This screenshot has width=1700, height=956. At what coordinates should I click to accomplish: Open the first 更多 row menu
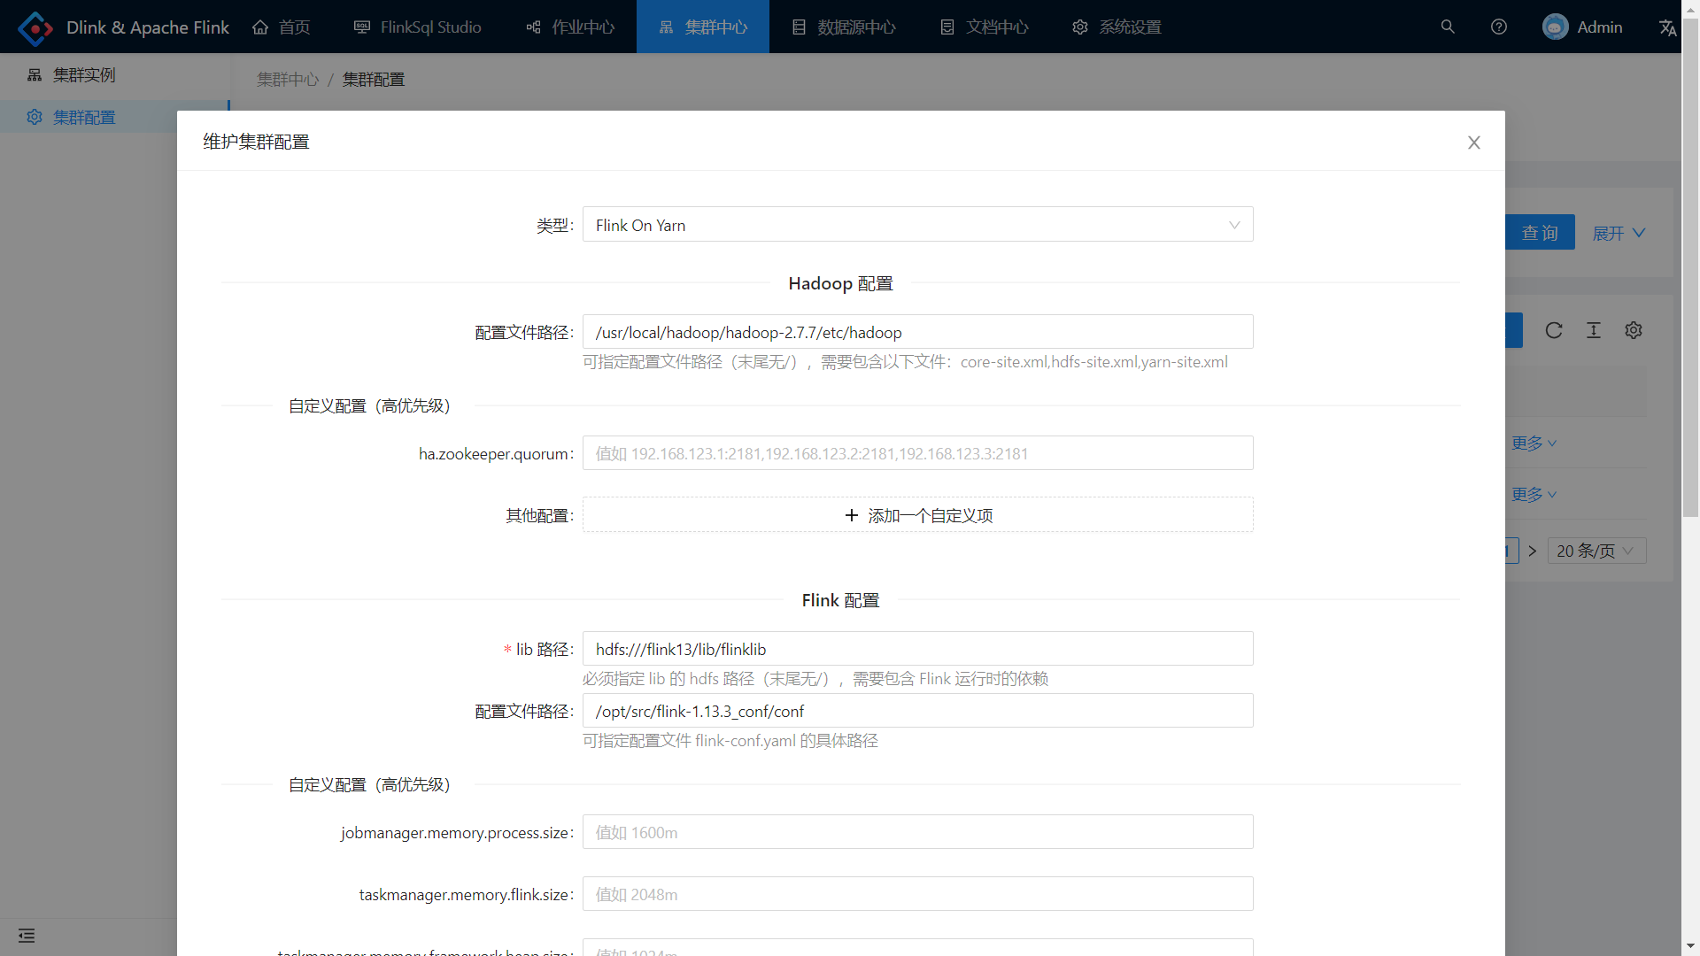coord(1534,443)
